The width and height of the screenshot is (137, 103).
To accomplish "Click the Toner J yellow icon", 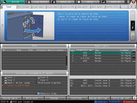I will tap(6, 77).
